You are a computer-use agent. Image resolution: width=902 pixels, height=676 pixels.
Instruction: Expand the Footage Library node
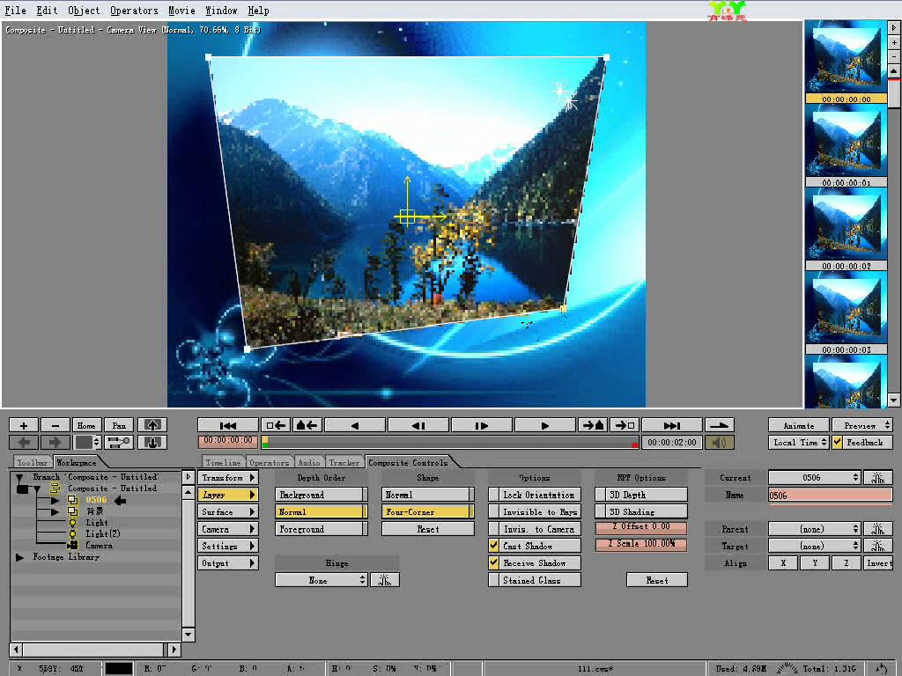[x=19, y=557]
